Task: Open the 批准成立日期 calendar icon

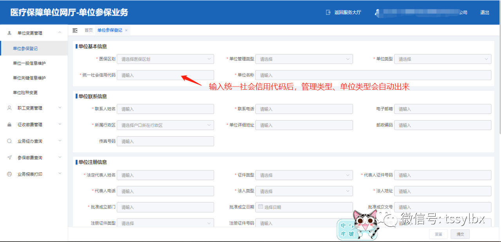Action: (260, 207)
